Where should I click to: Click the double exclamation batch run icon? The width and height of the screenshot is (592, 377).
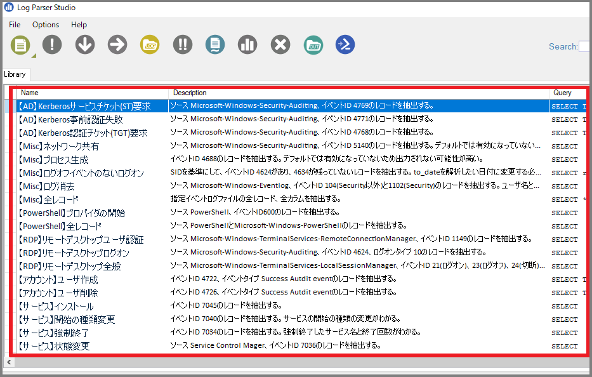183,44
